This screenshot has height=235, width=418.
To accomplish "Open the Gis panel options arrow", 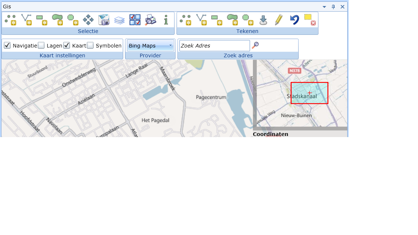I will point(324,7).
